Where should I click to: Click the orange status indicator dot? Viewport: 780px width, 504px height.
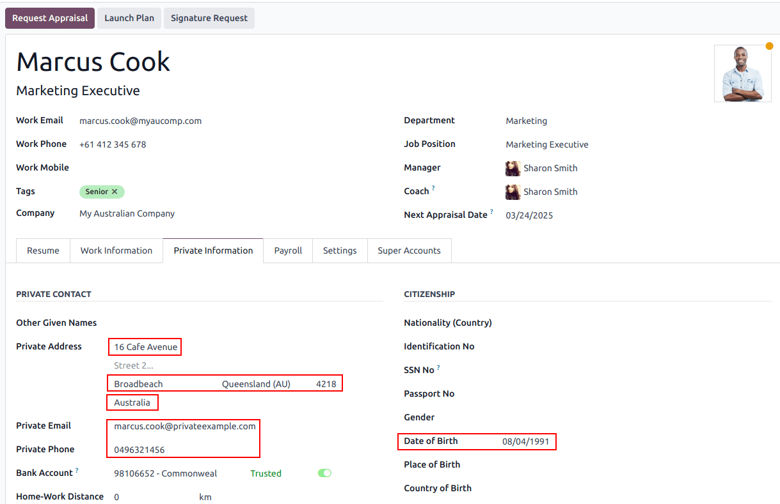[769, 45]
